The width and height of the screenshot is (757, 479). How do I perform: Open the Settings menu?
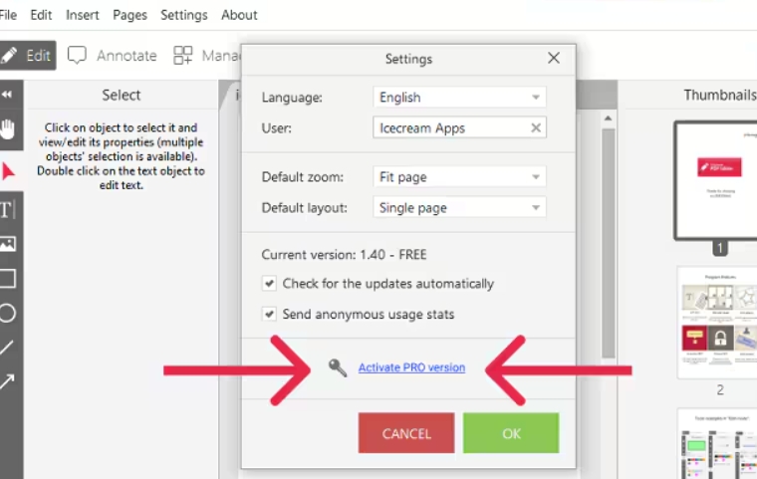(184, 15)
